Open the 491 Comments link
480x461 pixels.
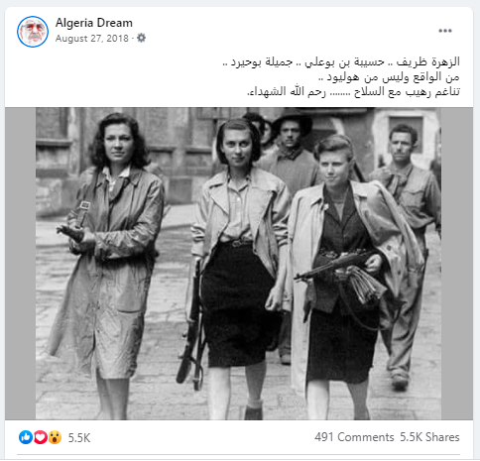point(354,437)
